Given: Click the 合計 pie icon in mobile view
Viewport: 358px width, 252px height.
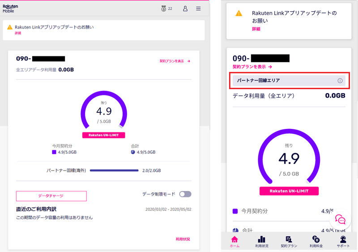Looking at the screenshot, I should (235, 230).
